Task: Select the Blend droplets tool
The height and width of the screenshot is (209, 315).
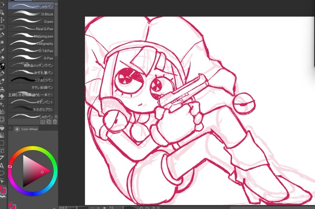Action: tap(2, 112)
